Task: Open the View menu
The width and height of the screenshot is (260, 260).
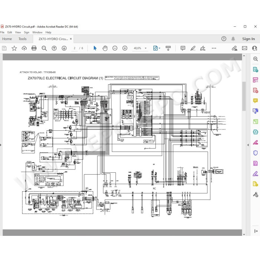Action: tap(18, 32)
